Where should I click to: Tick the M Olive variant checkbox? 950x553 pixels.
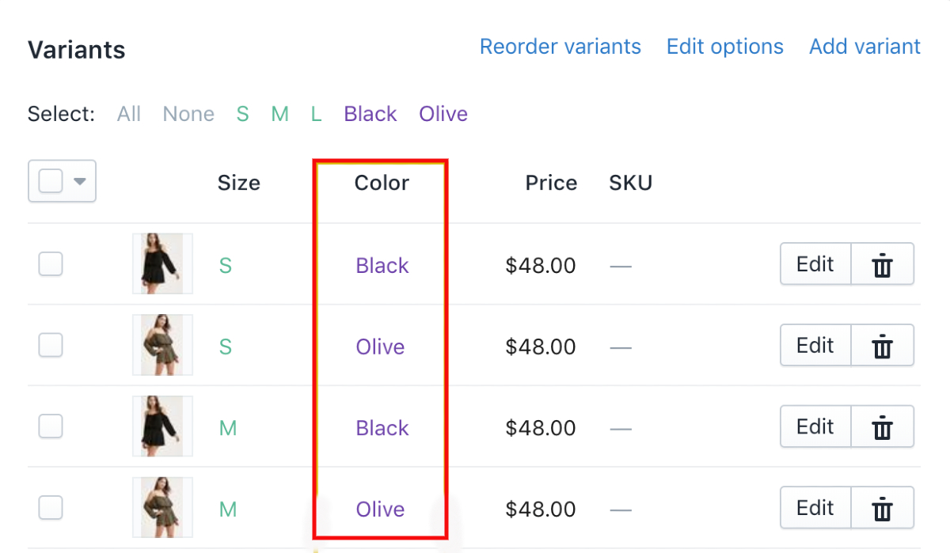point(51,509)
